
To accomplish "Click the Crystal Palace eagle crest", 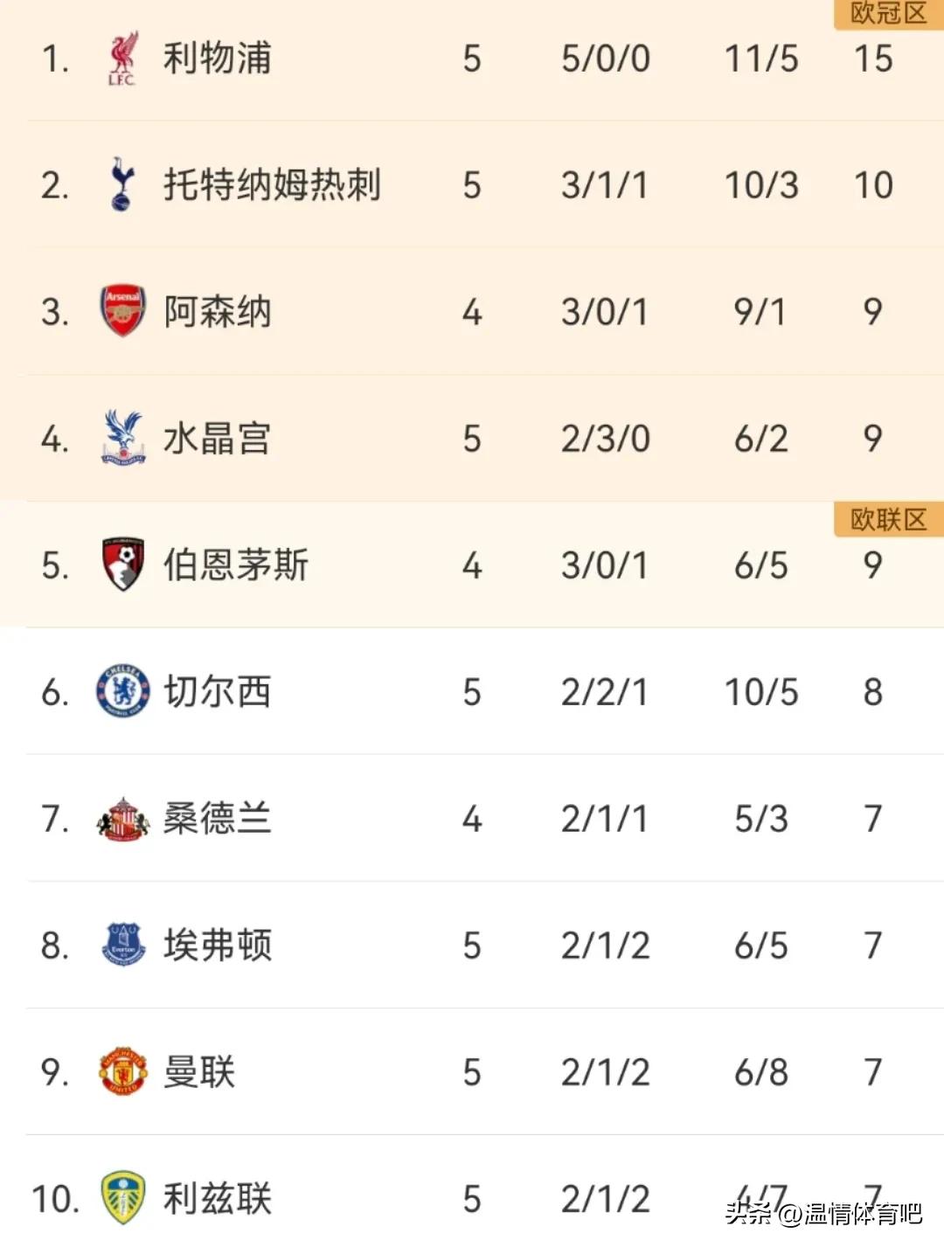I will coord(122,437).
